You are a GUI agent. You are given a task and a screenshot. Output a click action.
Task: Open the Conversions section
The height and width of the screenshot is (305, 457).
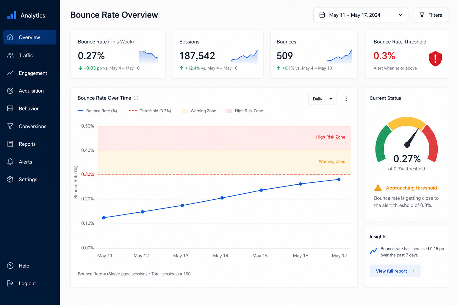coord(30,126)
